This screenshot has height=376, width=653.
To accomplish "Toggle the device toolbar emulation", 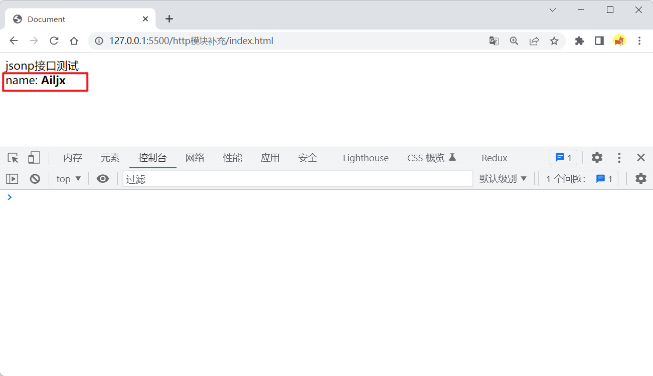I will click(34, 158).
